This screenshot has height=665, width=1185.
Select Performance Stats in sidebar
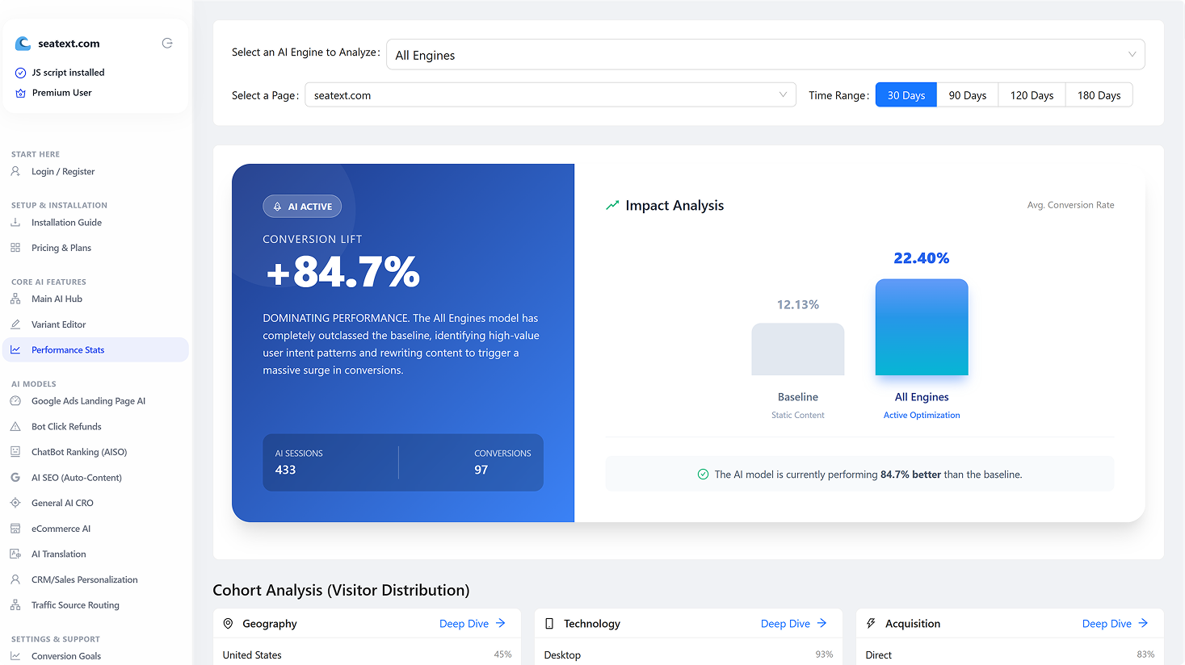[x=95, y=349]
